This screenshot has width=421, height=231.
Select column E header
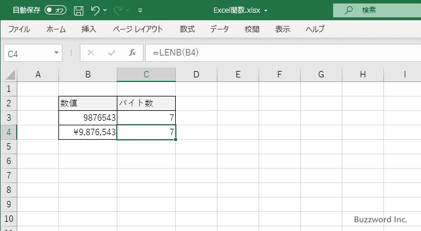click(x=238, y=74)
